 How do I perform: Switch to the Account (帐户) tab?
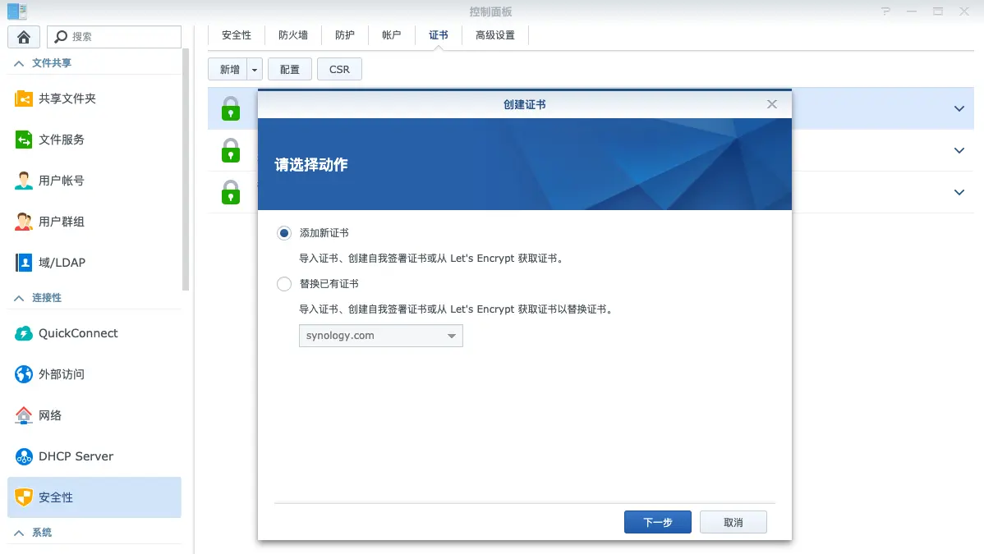[x=392, y=35]
